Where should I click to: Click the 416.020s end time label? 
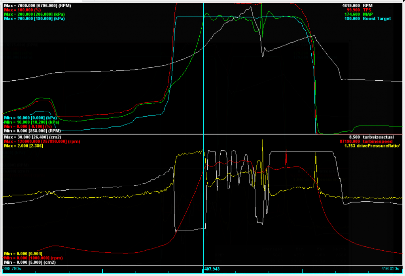(x=391, y=268)
